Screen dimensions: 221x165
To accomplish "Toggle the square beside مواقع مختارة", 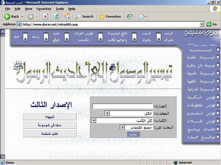I will coord(218,137).
